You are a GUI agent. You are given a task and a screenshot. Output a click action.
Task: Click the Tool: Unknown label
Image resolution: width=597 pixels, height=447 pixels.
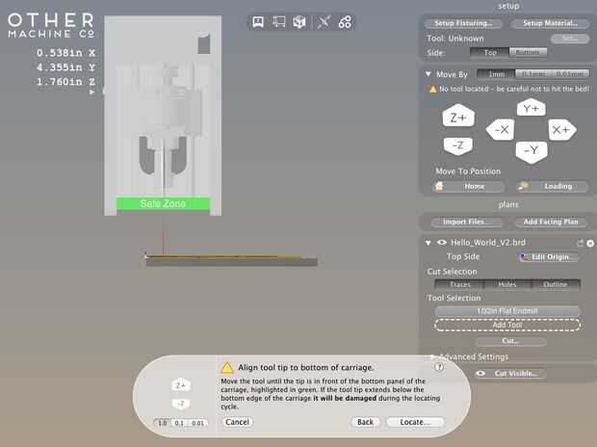point(455,39)
